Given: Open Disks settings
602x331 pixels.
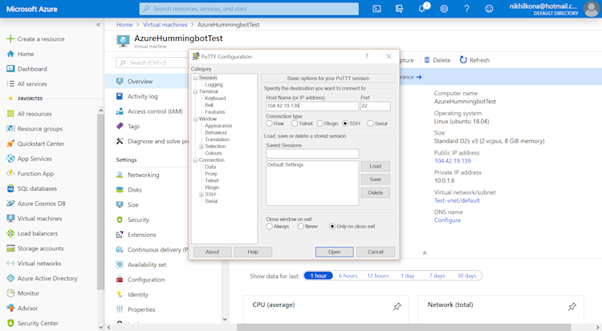Looking at the screenshot, I should pyautogui.click(x=134, y=189).
